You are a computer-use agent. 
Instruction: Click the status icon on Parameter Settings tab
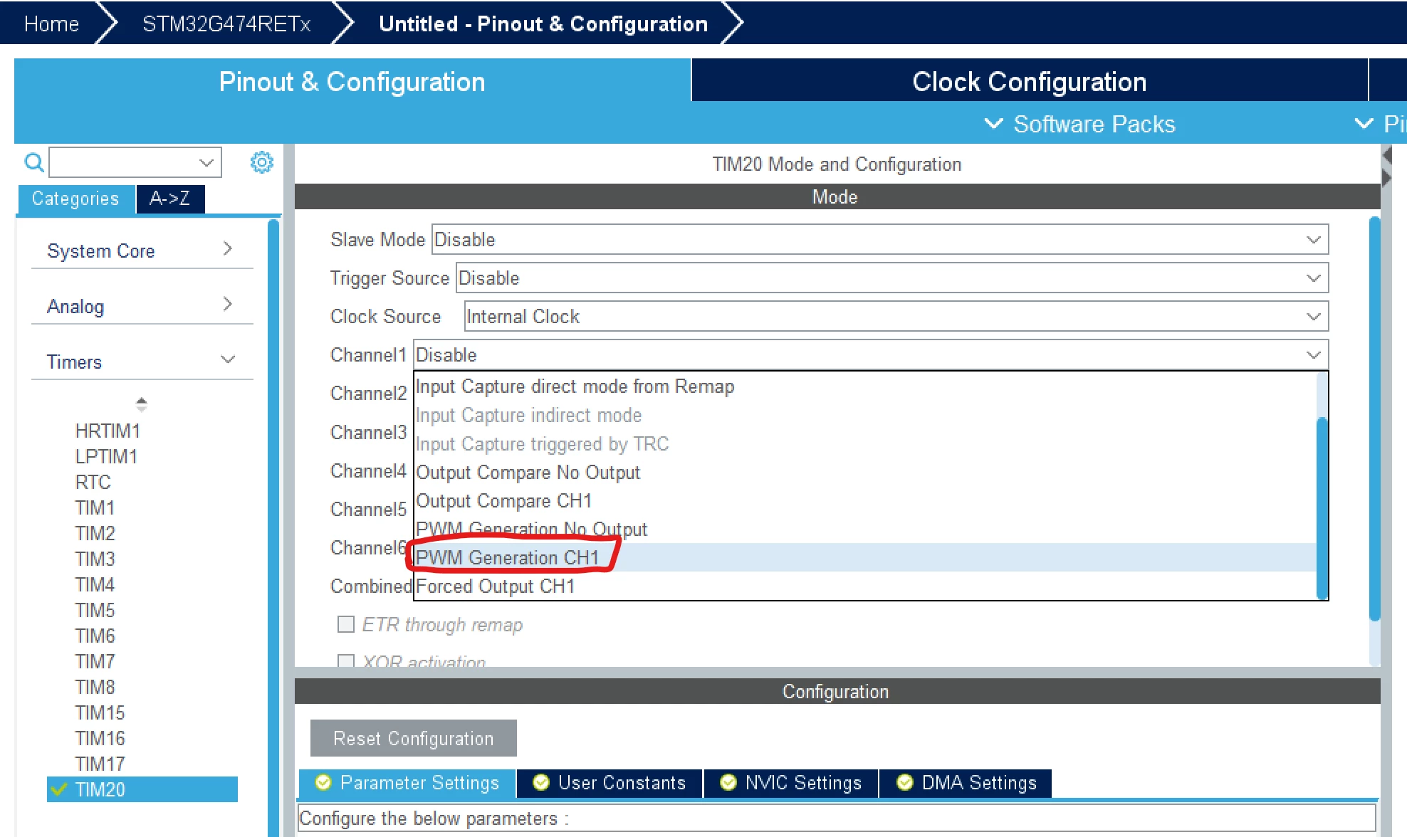tap(323, 782)
